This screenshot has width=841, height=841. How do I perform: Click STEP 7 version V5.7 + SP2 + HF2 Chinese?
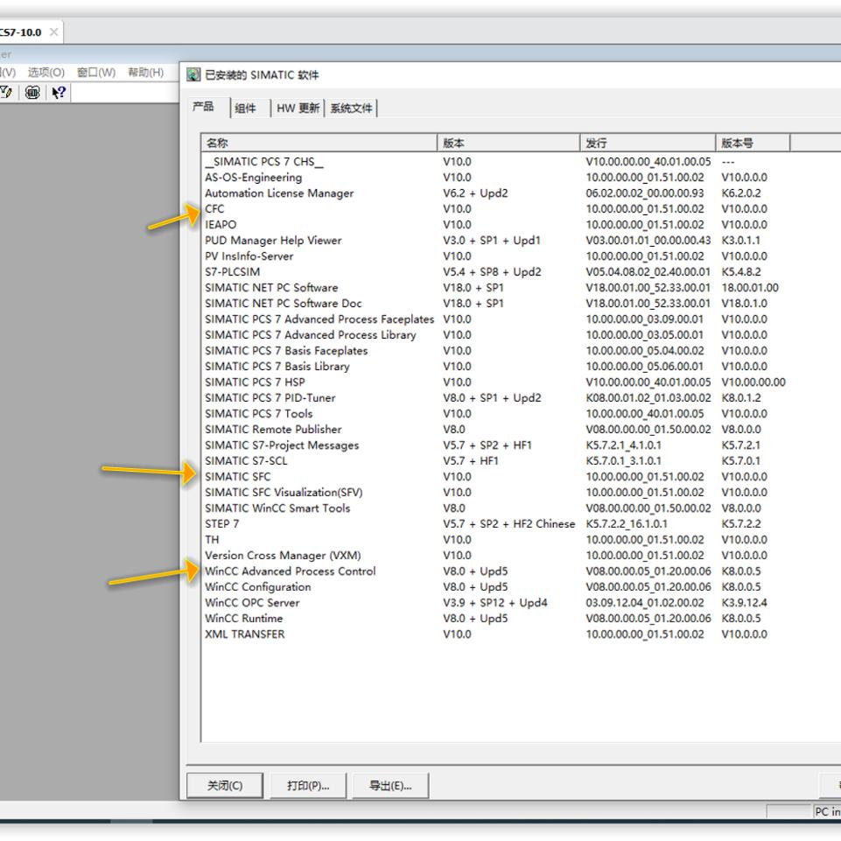coord(509,524)
